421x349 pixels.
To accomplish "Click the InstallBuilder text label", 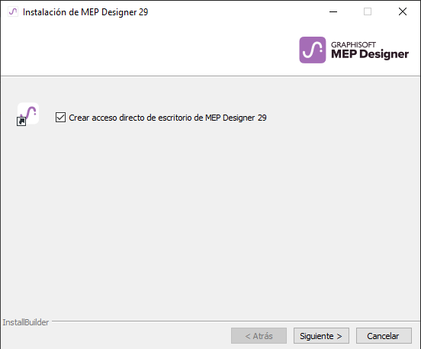I will 26,322.
